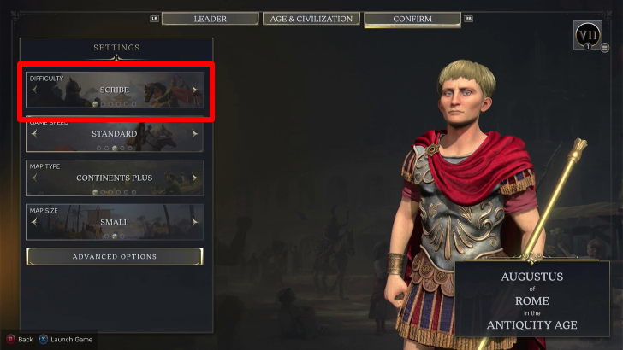The width and height of the screenshot is (623, 350).
Task: Decrease difficulty with the left arrow
Action: pyautogui.click(x=34, y=90)
